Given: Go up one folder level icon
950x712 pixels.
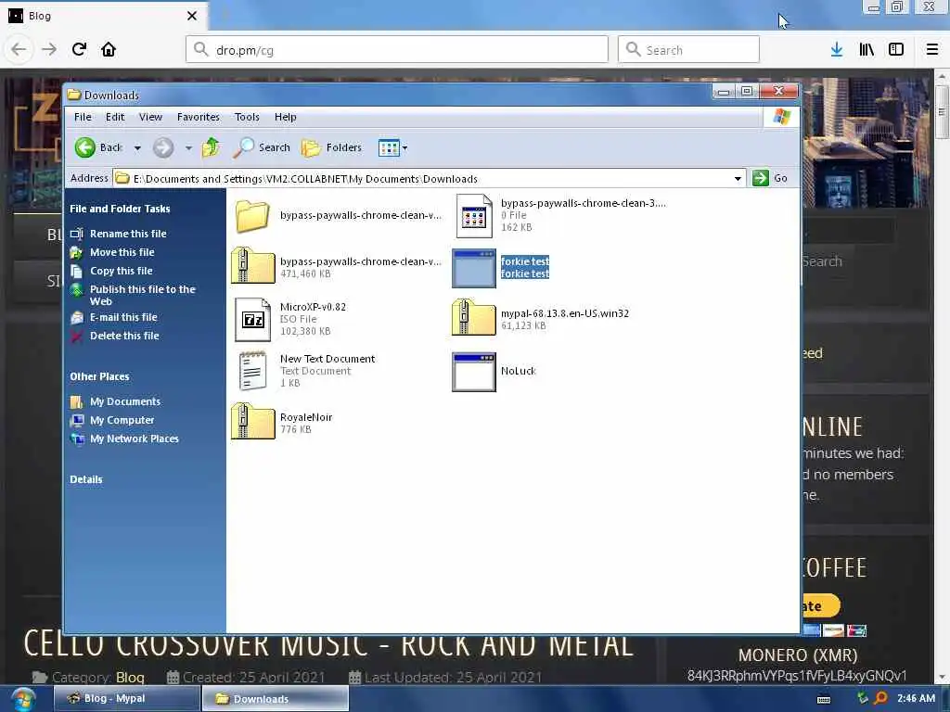Looking at the screenshot, I should [211, 147].
